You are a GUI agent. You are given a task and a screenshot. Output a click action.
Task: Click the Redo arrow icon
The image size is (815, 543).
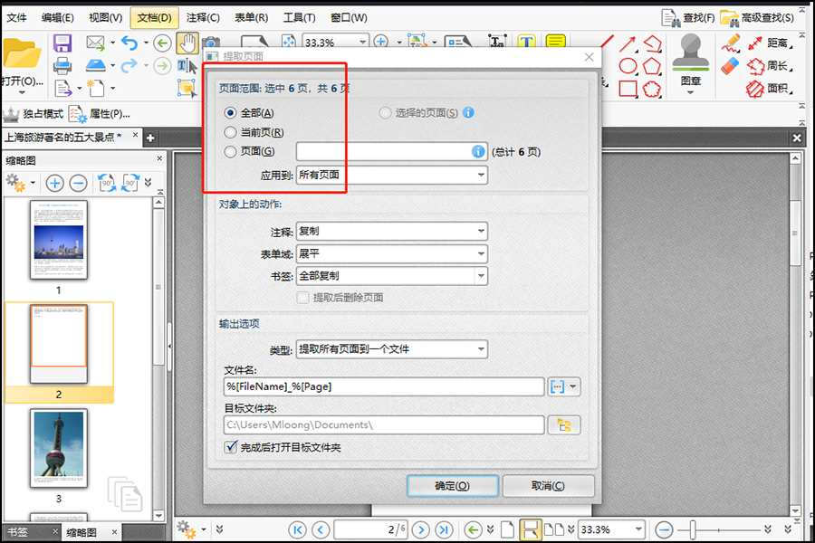pyautogui.click(x=129, y=66)
